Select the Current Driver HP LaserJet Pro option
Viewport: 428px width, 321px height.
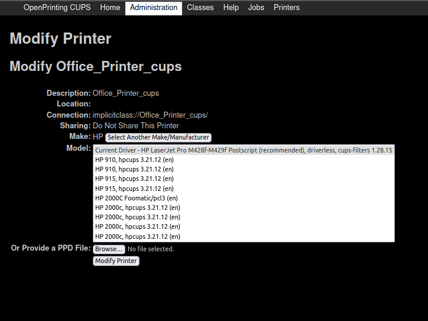pos(244,150)
